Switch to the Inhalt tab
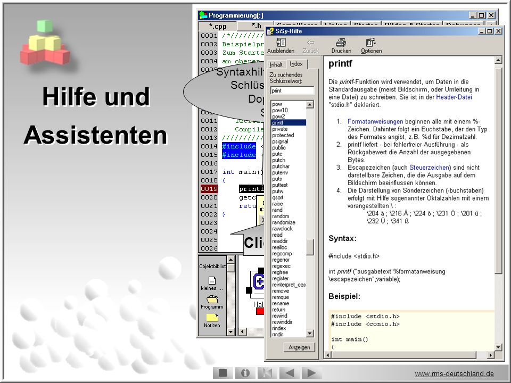 coord(276,64)
